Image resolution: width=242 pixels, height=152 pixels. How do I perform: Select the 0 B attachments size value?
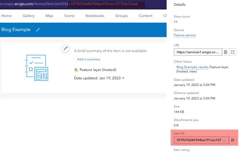point(176,125)
